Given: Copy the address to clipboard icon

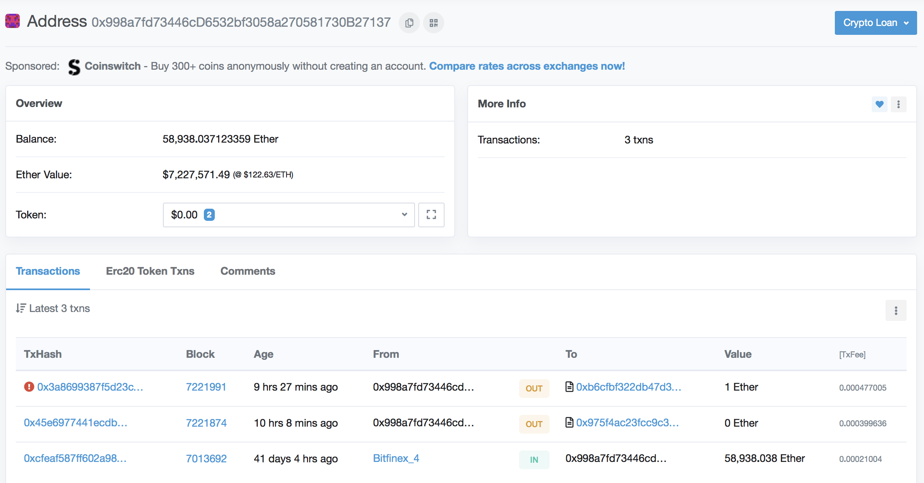Looking at the screenshot, I should (409, 23).
